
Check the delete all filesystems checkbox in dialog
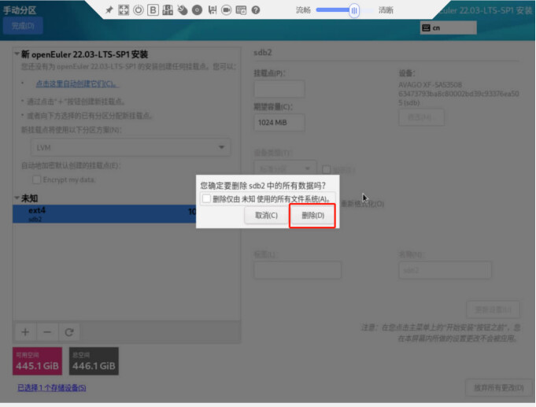[206, 199]
